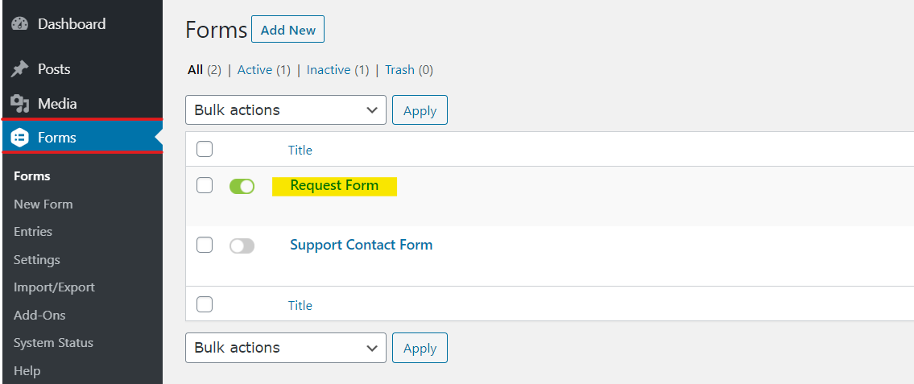Open Entries submenu item

pyautogui.click(x=33, y=231)
